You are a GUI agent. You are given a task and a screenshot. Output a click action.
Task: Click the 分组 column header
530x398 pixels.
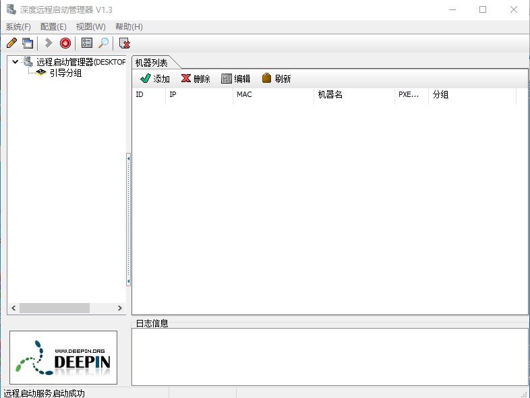click(x=472, y=94)
